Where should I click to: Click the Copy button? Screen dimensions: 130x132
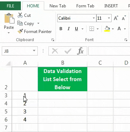click(x=26, y=24)
